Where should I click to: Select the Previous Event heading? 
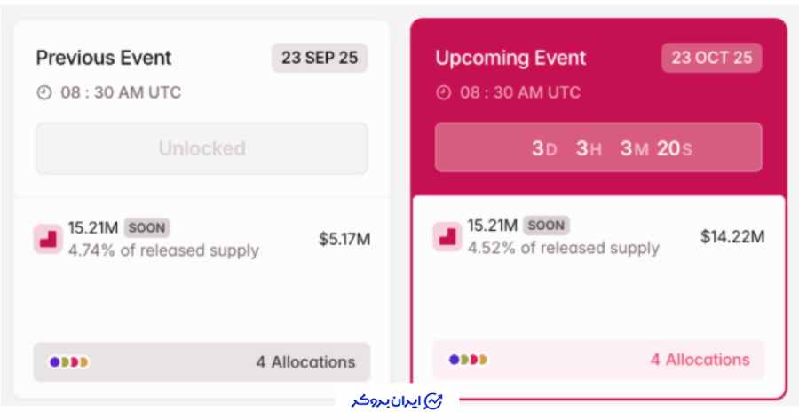pyautogui.click(x=104, y=58)
